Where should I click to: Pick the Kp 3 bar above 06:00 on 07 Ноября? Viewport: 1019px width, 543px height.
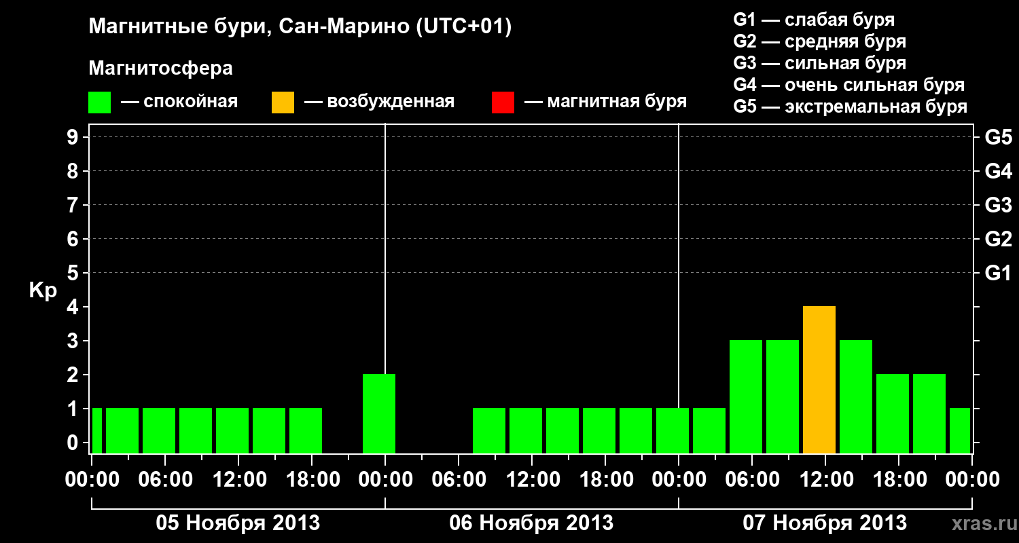pos(746,397)
